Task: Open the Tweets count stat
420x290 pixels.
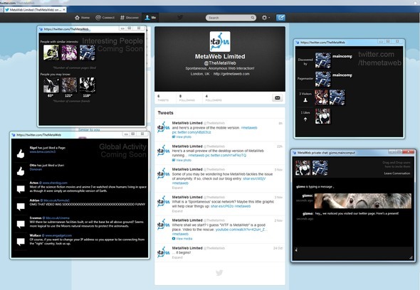Action: 163,98
